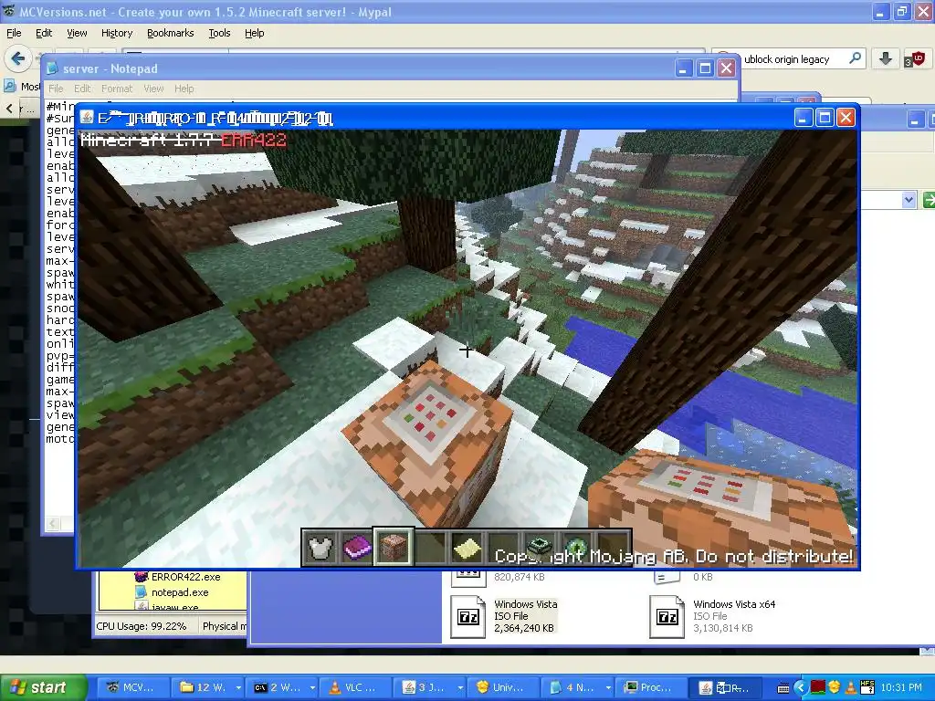
Task: Click the VLC cone tray icon
Action: click(x=851, y=688)
